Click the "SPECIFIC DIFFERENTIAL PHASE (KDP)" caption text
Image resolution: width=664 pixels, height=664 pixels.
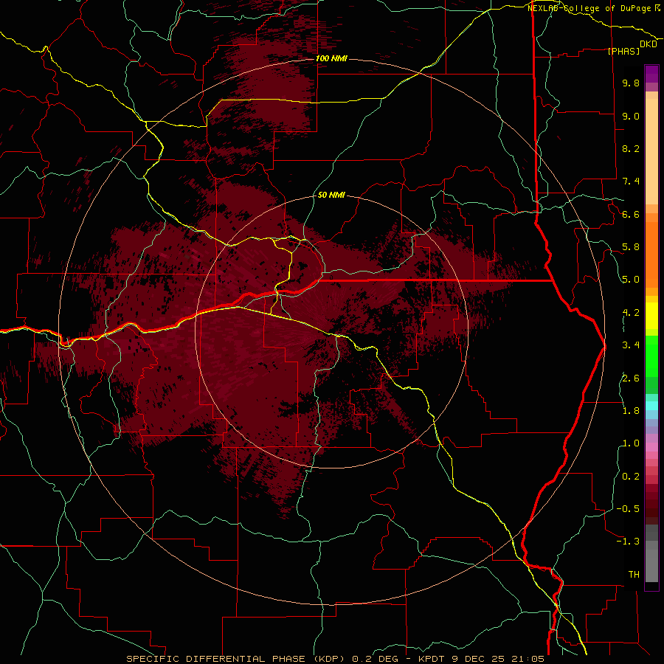tap(237, 659)
